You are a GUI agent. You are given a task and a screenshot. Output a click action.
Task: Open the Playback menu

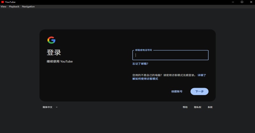[14, 7]
